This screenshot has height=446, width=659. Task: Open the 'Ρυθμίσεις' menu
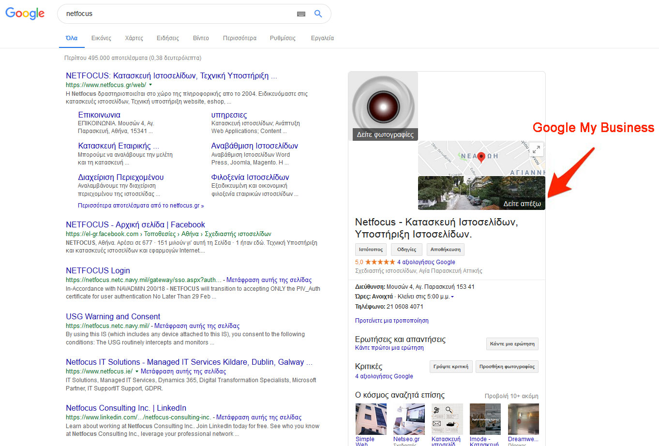(x=283, y=38)
